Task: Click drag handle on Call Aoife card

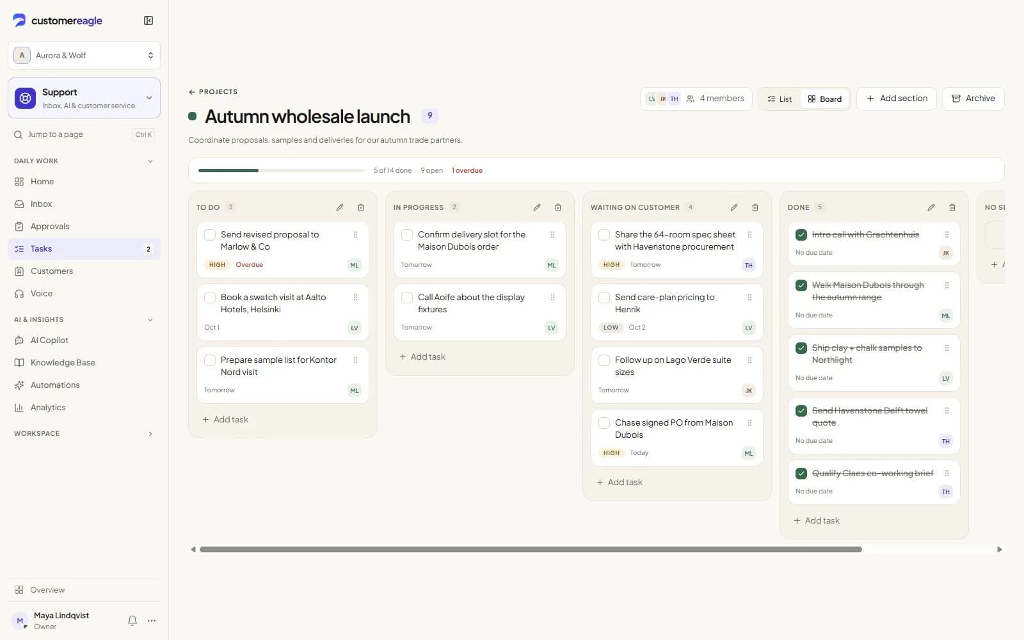Action: coord(552,298)
